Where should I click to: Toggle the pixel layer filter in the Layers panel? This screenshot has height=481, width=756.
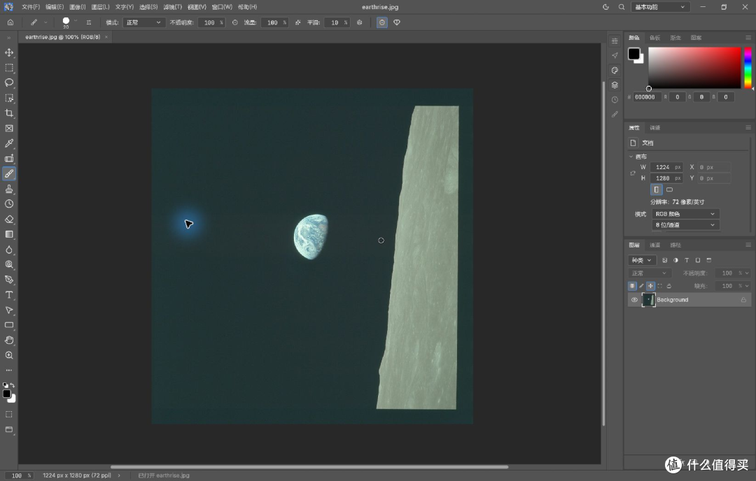[664, 261]
